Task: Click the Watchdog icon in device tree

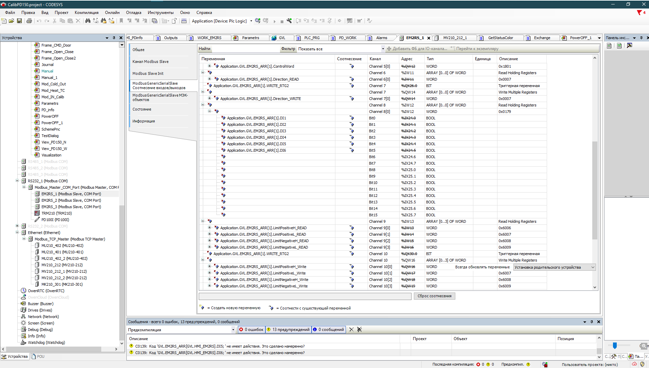Action: tap(23, 342)
